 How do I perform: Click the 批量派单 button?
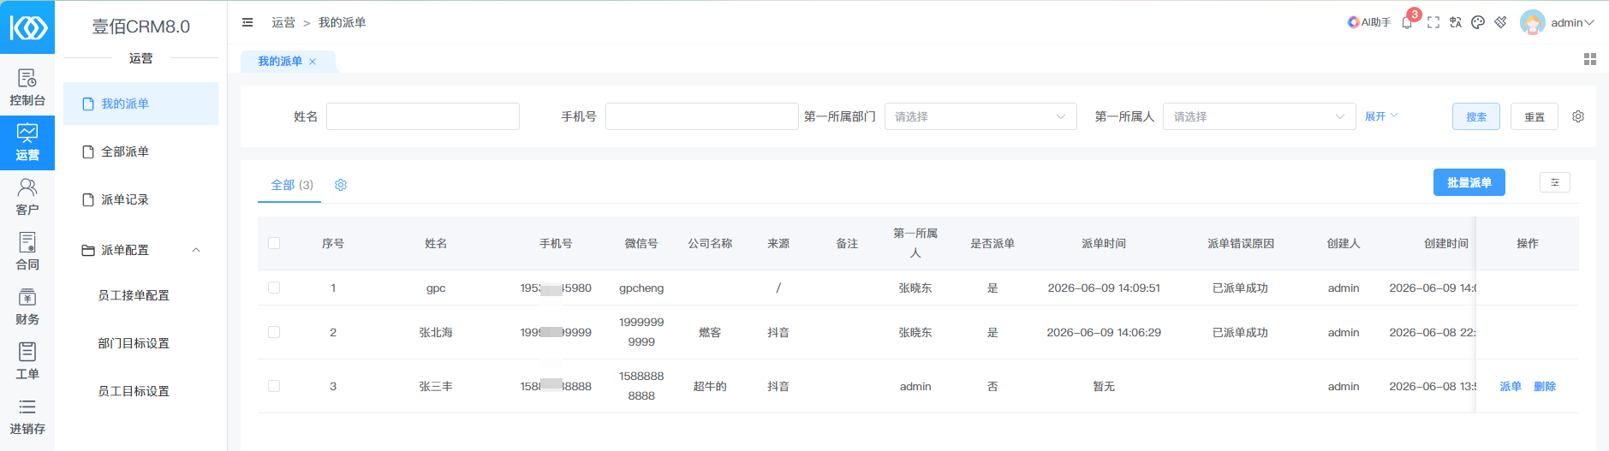click(1469, 182)
